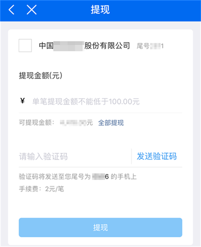The image size is (201, 247).
Task: Close the withdrawal page with X
Action: pos(32,10)
